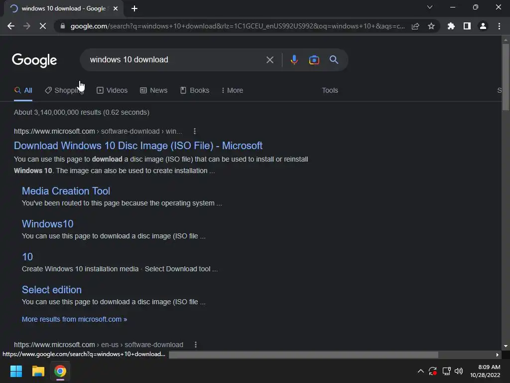Screen dimensions: 510x383
Task: Open Chrome three-dot menu
Action: click(x=499, y=26)
